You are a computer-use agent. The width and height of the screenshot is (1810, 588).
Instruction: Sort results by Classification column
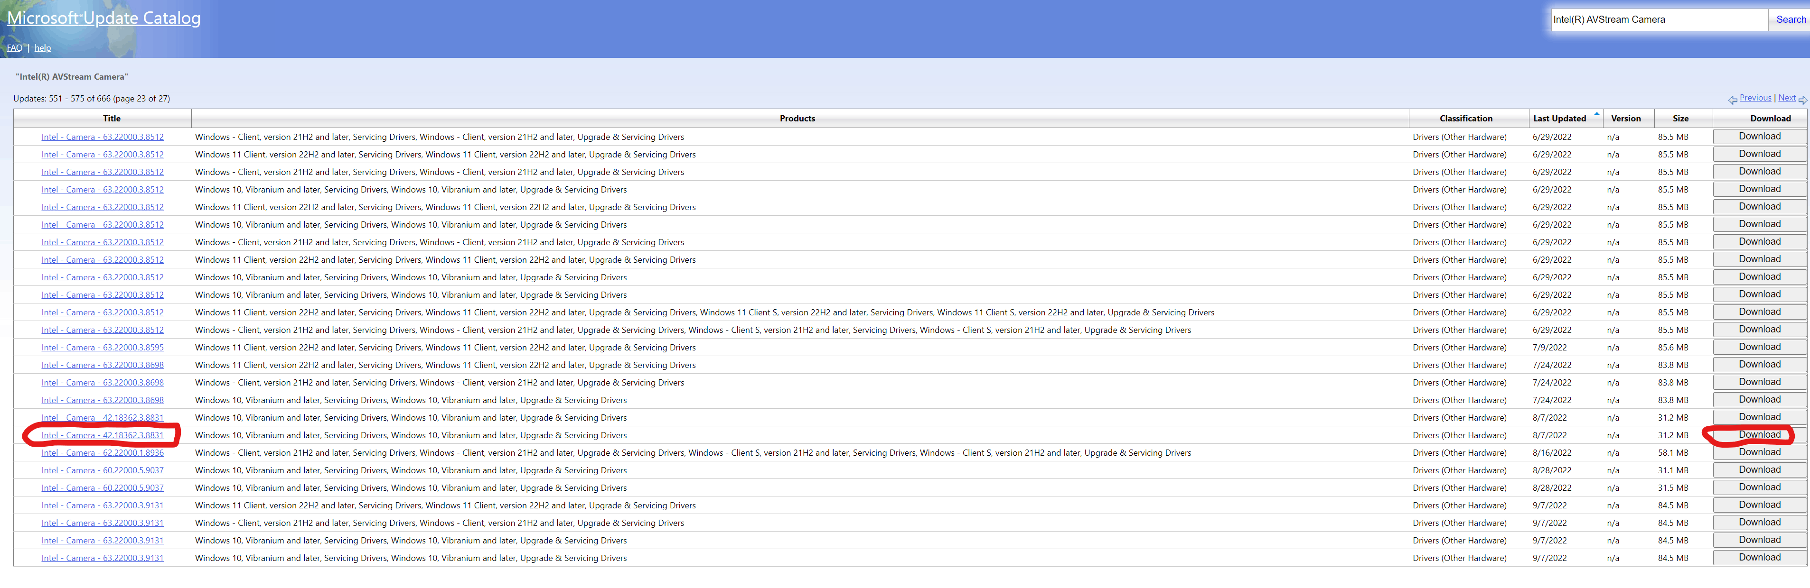1466,119
